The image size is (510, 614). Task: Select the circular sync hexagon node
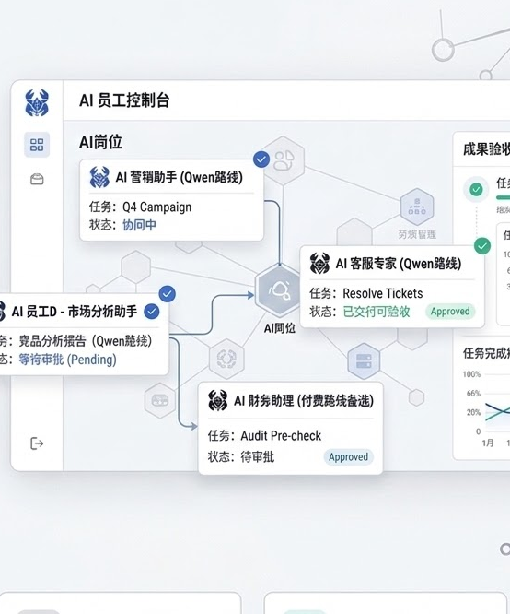[x=226, y=359]
